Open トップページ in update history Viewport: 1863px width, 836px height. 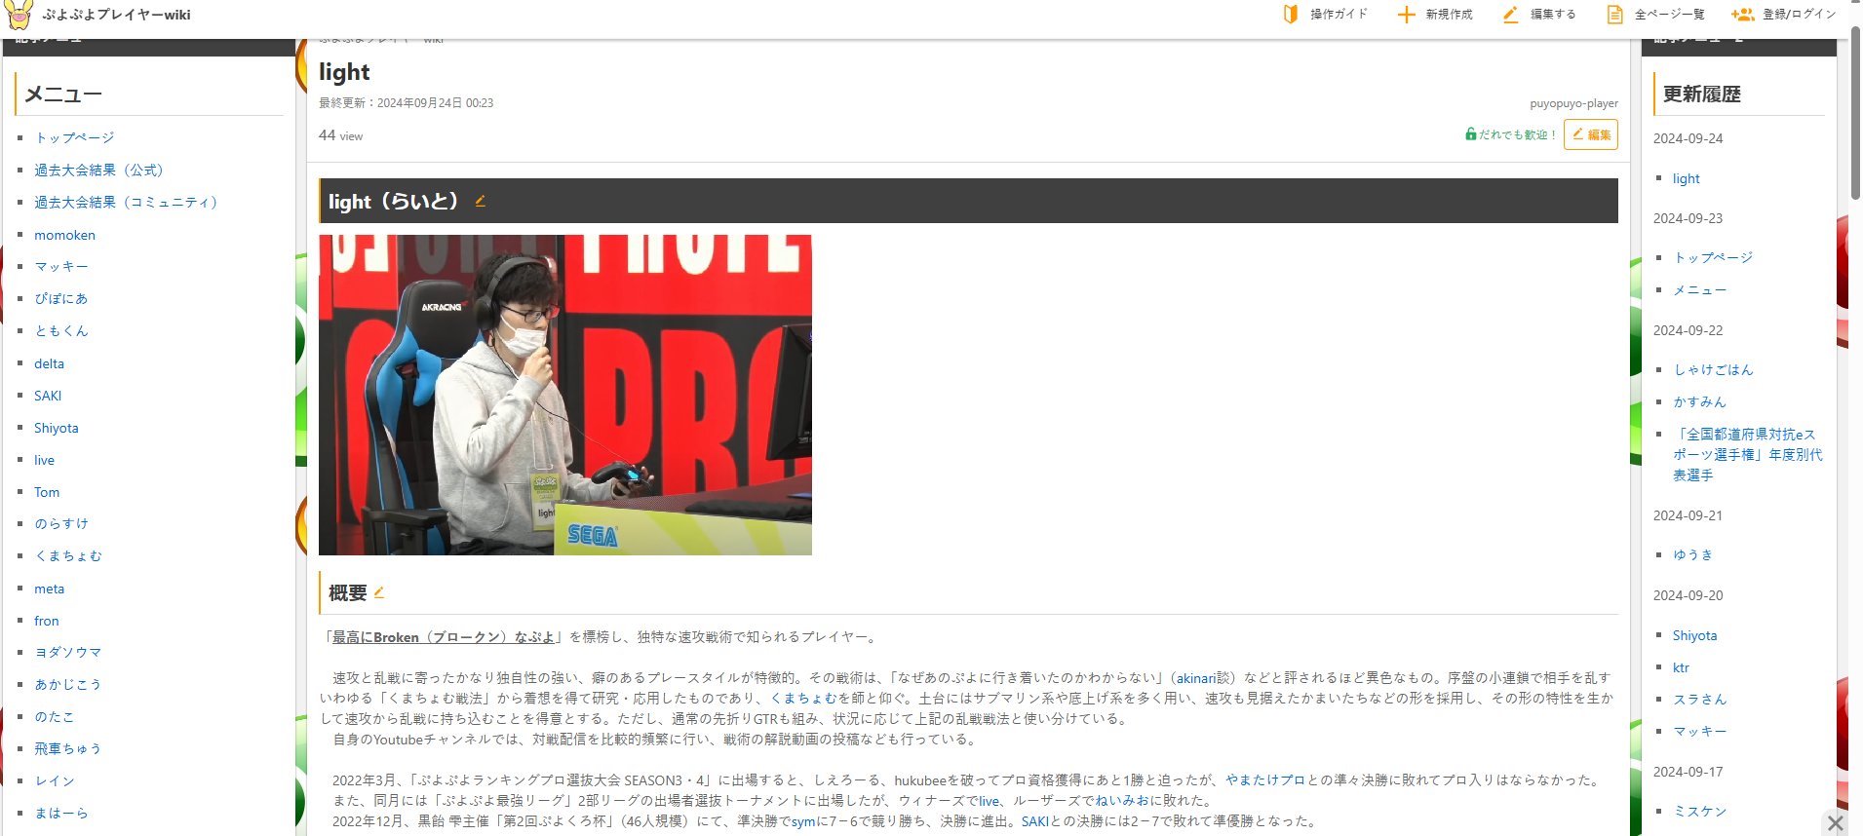pos(1713,257)
